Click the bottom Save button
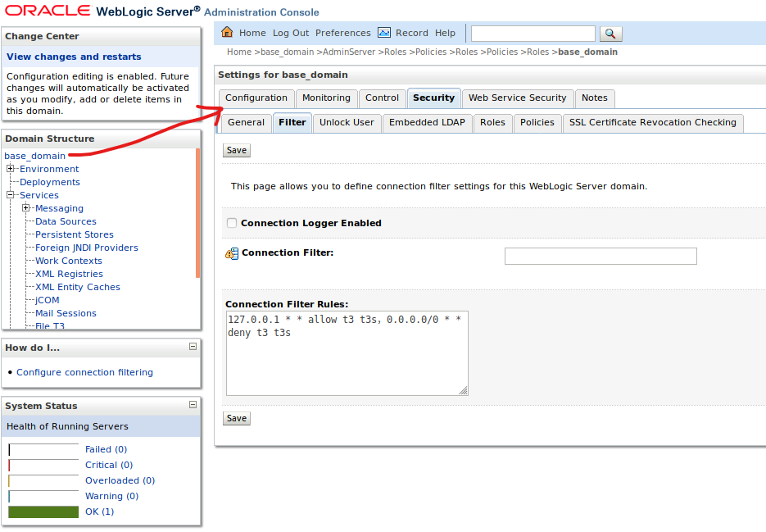 click(x=237, y=418)
